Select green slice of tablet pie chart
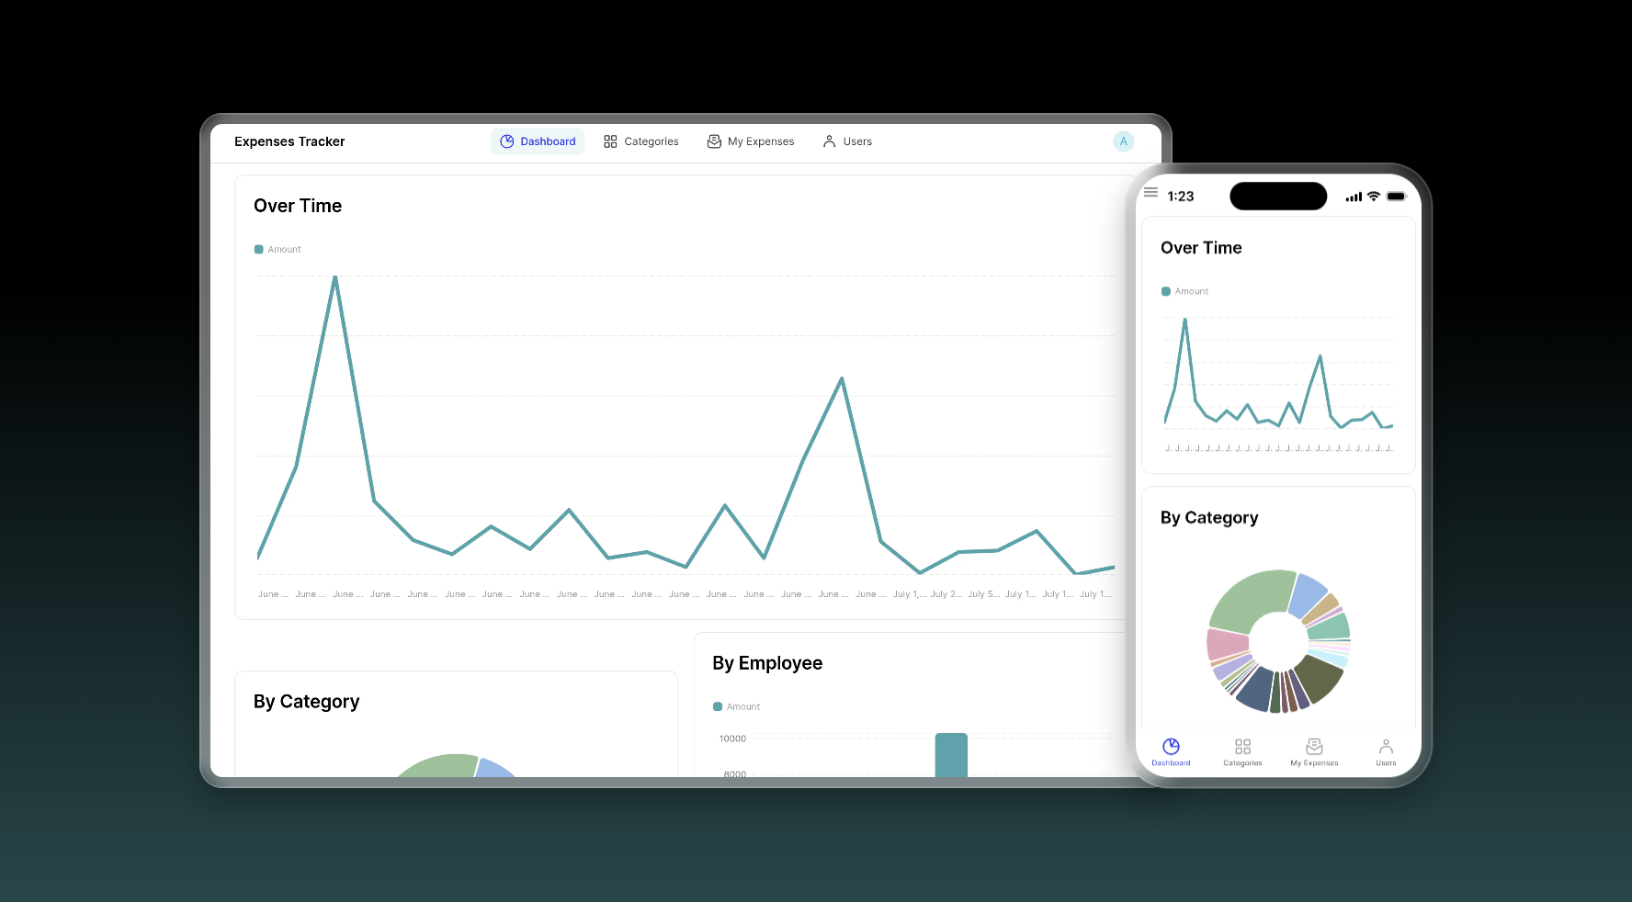The height and width of the screenshot is (902, 1632). [x=439, y=766]
